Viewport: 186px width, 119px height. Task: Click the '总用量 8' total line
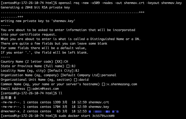(x=8, y=98)
